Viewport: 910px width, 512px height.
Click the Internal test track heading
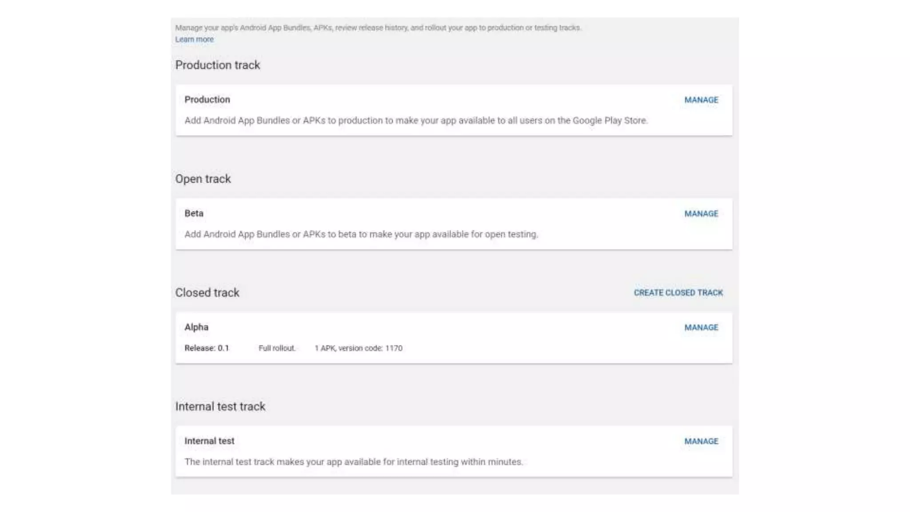click(220, 406)
